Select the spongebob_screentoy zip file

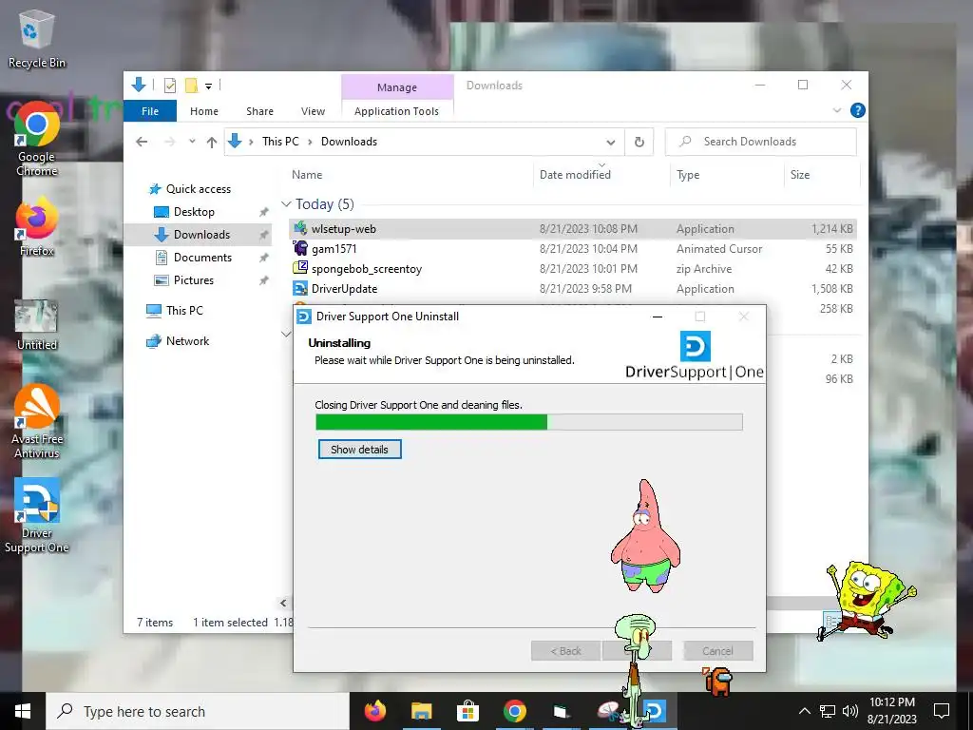pos(573,269)
